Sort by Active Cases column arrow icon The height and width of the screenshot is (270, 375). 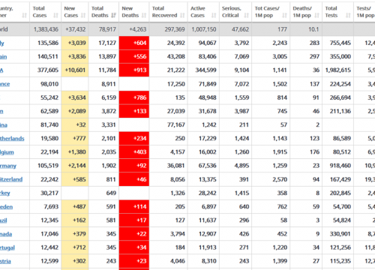tap(214, 16)
